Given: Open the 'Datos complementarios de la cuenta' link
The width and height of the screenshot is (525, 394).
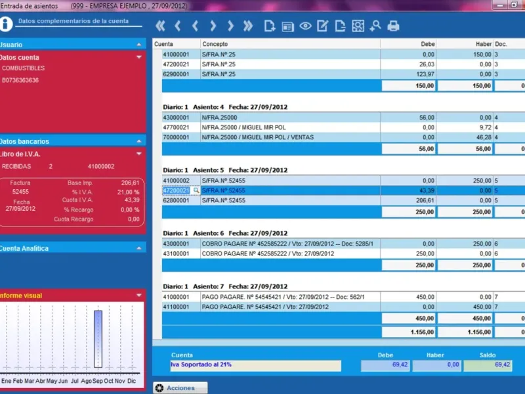Looking at the screenshot, I should coord(73,21).
